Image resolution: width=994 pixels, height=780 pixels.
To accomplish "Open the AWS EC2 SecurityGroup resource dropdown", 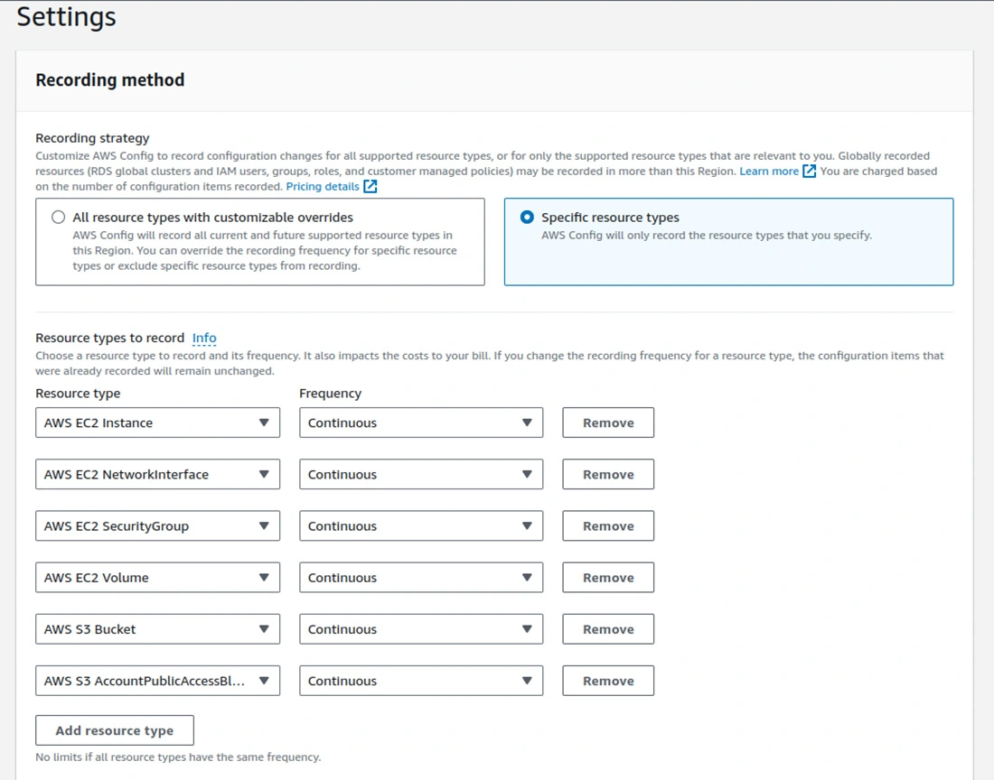I will coord(157,525).
